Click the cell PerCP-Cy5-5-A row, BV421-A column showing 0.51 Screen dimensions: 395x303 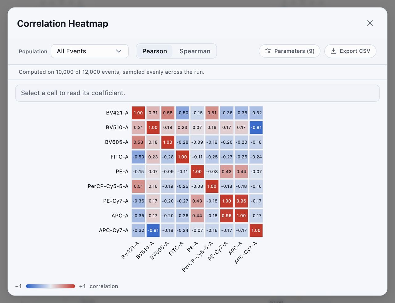point(138,186)
